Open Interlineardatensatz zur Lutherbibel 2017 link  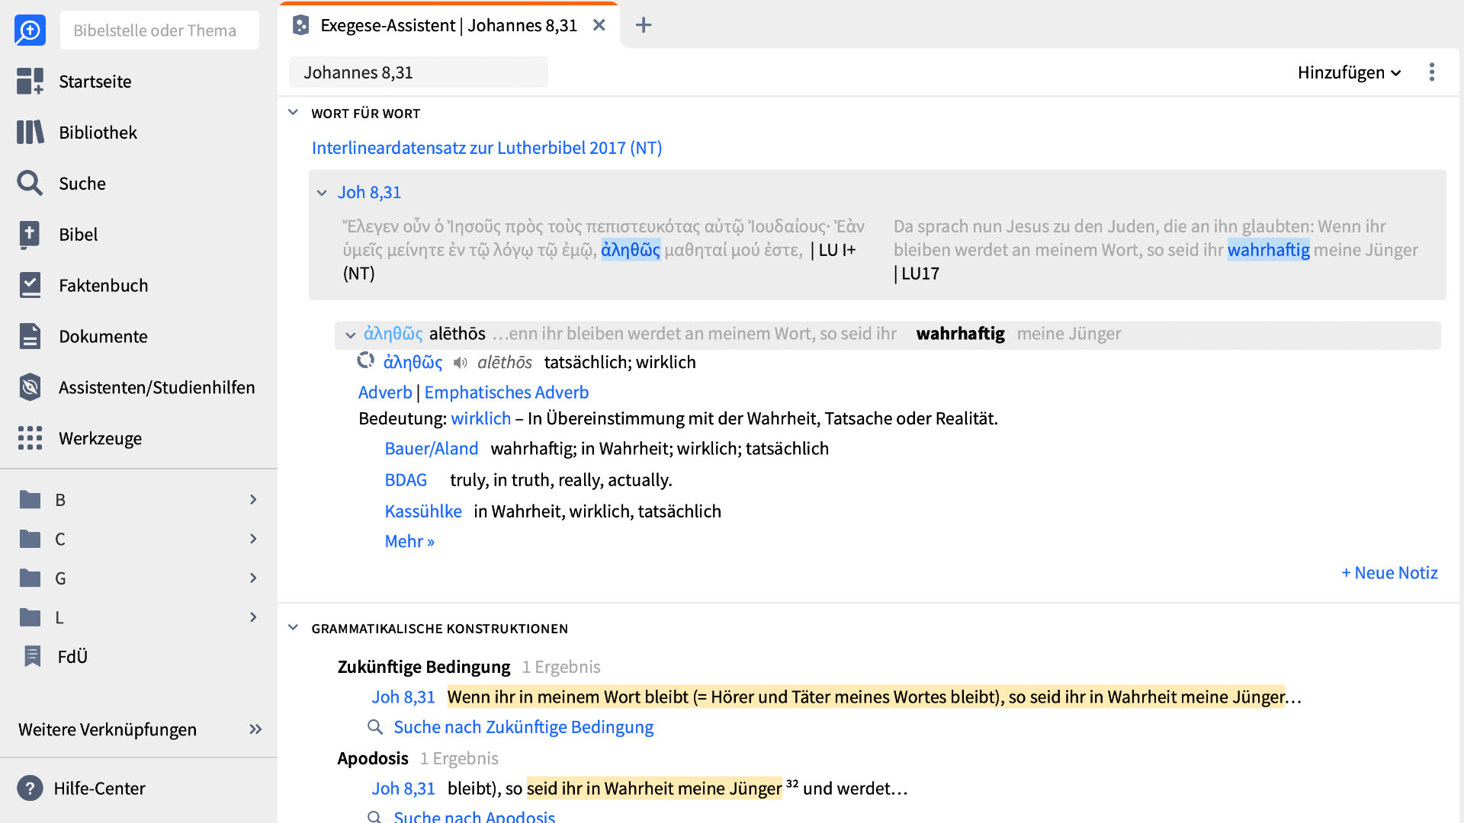point(486,148)
